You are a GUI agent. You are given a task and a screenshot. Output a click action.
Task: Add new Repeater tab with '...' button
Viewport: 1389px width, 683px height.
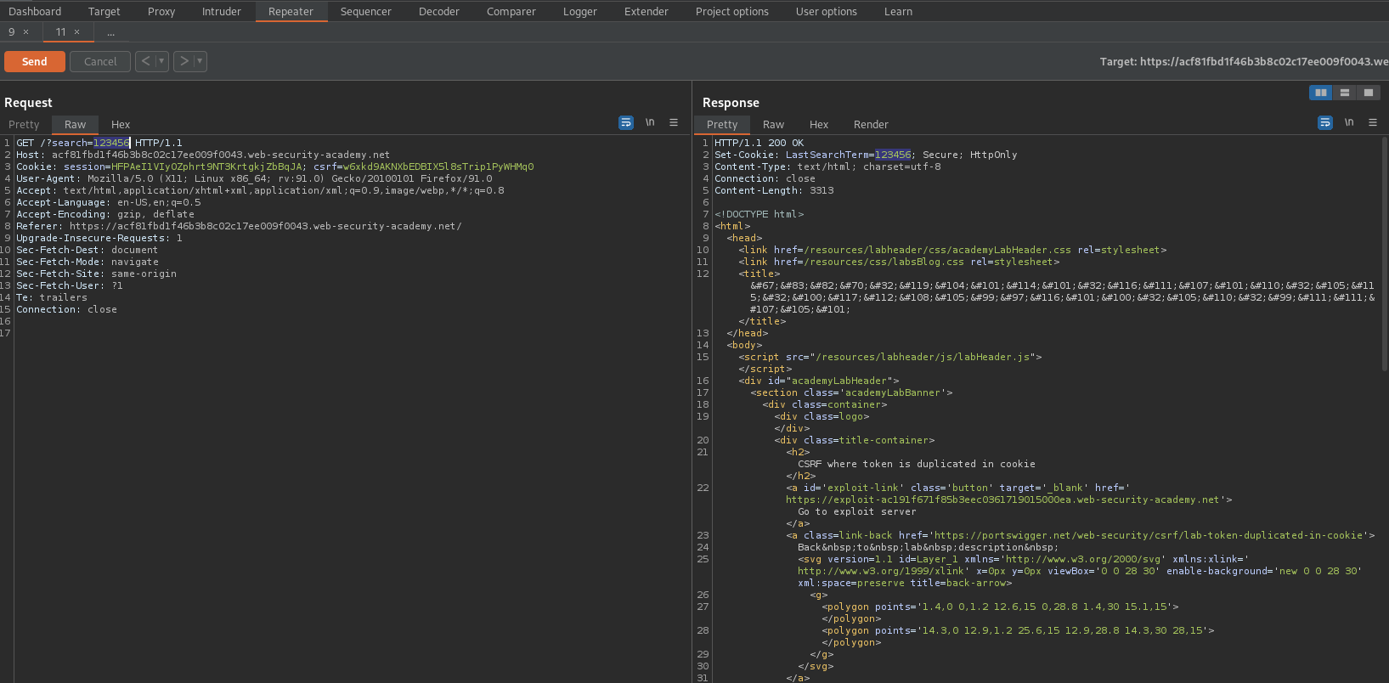pyautogui.click(x=110, y=32)
